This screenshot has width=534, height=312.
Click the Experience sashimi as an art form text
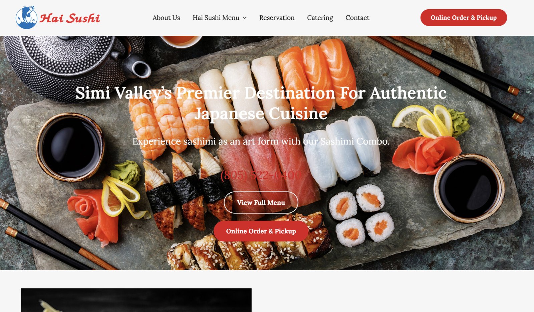[x=261, y=141]
